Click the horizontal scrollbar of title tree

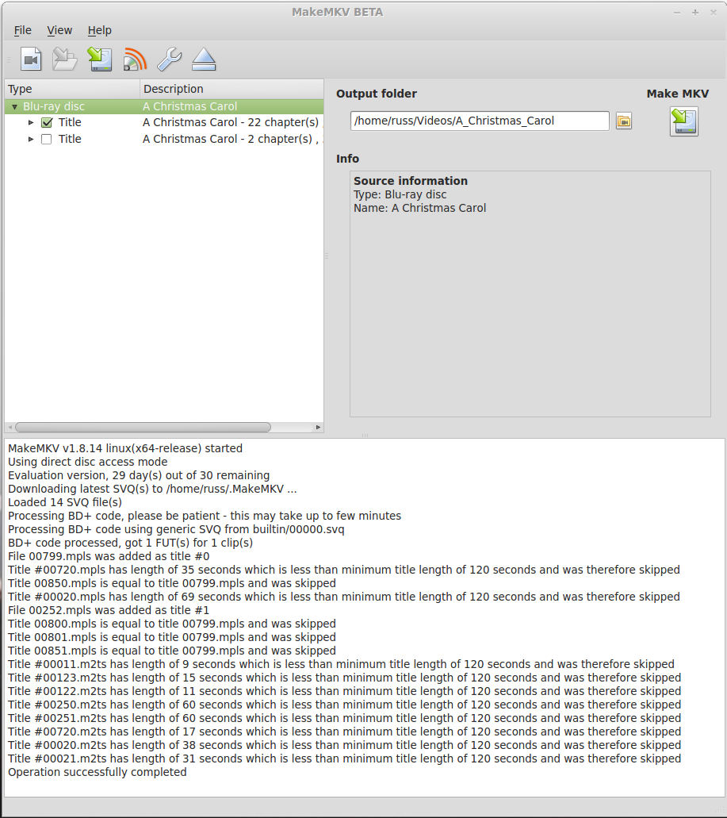pyautogui.click(x=143, y=428)
